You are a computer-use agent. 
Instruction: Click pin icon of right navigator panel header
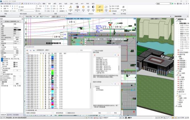[x=188, y=16]
